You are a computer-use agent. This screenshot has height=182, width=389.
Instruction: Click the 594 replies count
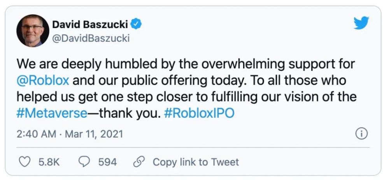[x=107, y=161]
